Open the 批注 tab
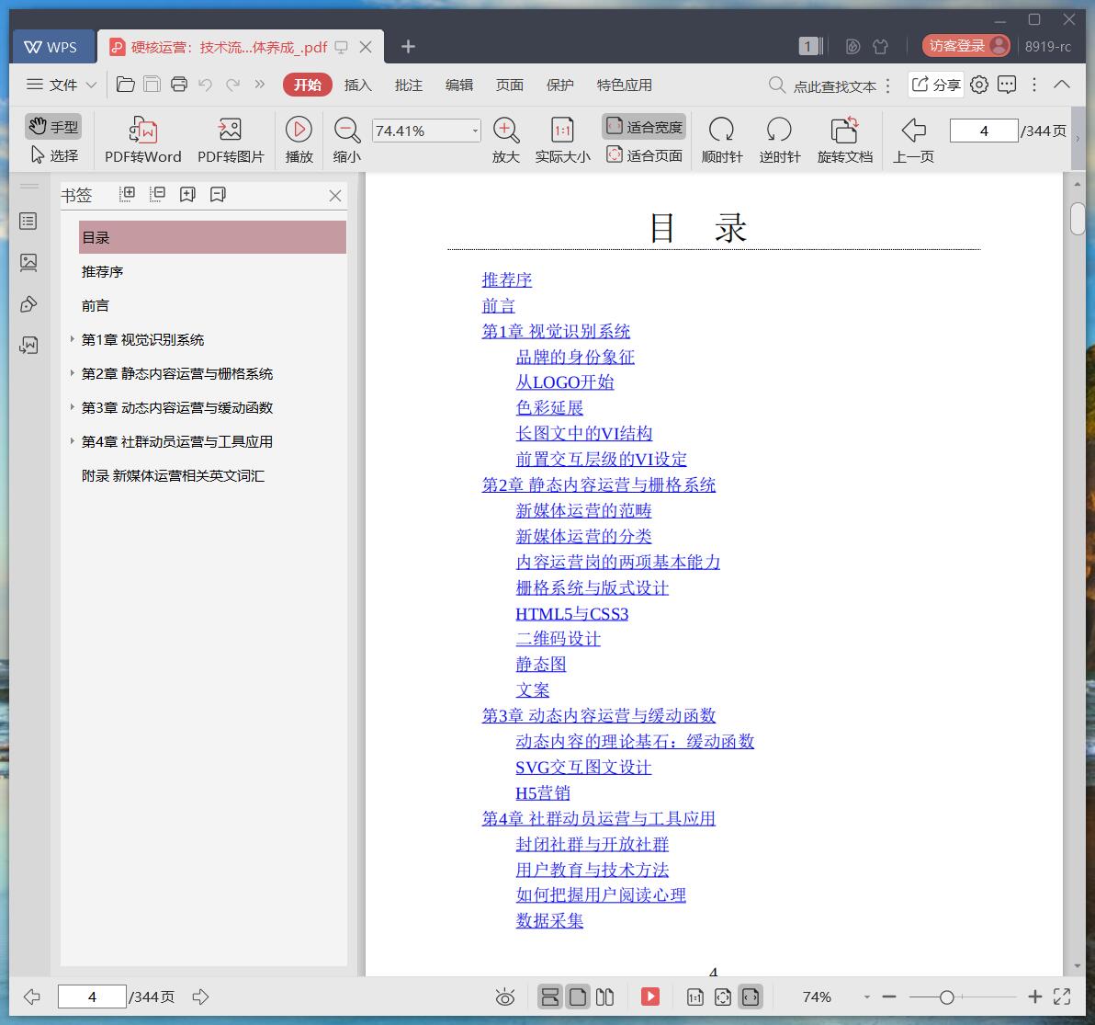This screenshot has height=1025, width=1095. (x=409, y=85)
